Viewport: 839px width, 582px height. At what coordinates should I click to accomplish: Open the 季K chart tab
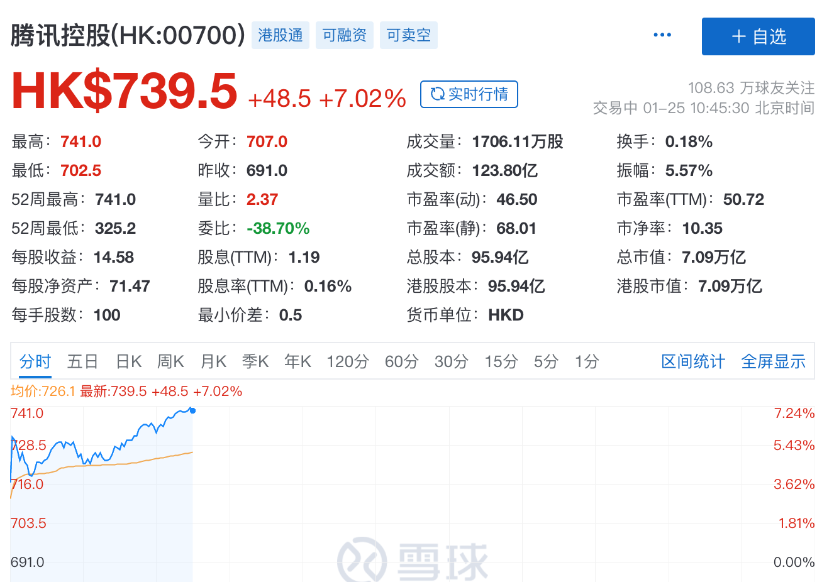[255, 361]
